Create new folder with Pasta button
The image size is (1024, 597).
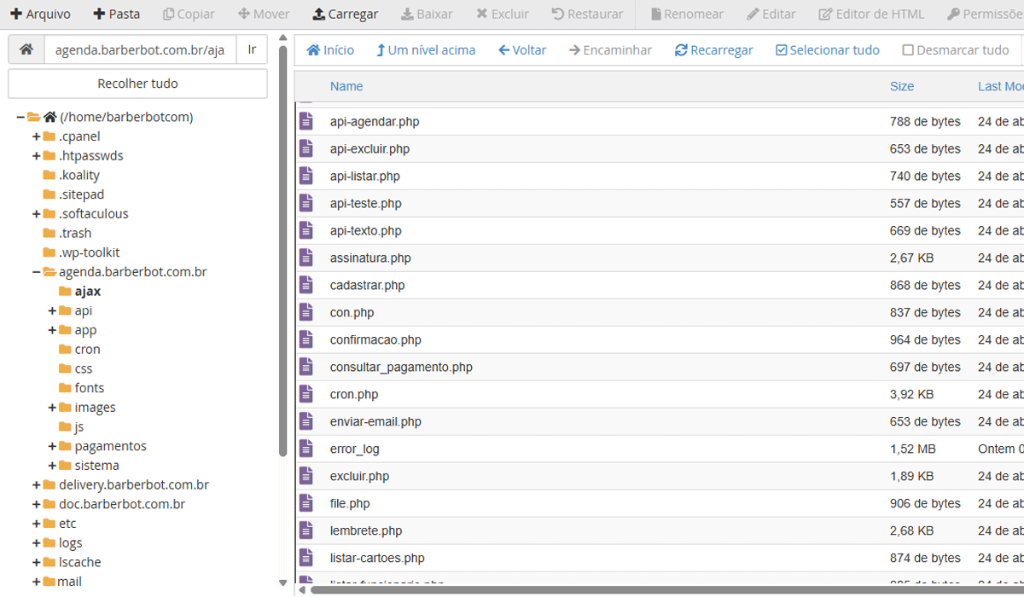point(116,14)
